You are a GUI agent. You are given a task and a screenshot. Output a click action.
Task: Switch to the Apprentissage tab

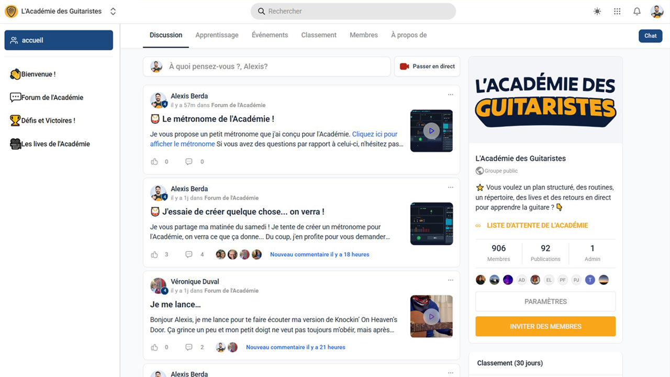click(217, 35)
